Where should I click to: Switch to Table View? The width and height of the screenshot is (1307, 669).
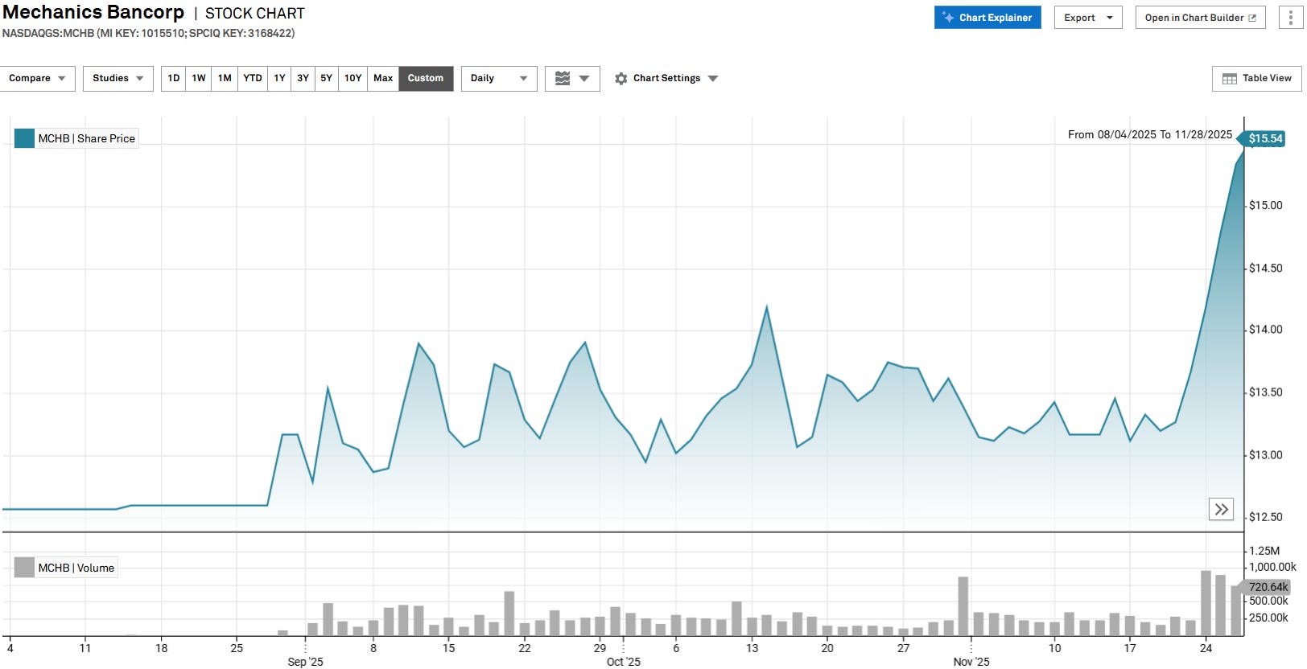coord(1257,78)
